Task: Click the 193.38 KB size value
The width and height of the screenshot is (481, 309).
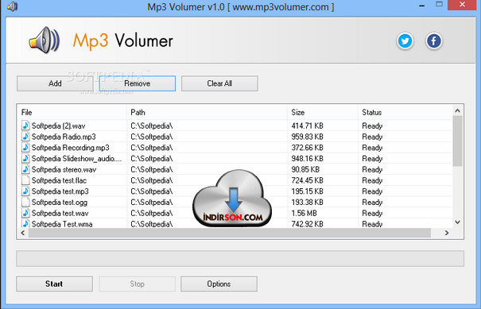Action: [307, 203]
